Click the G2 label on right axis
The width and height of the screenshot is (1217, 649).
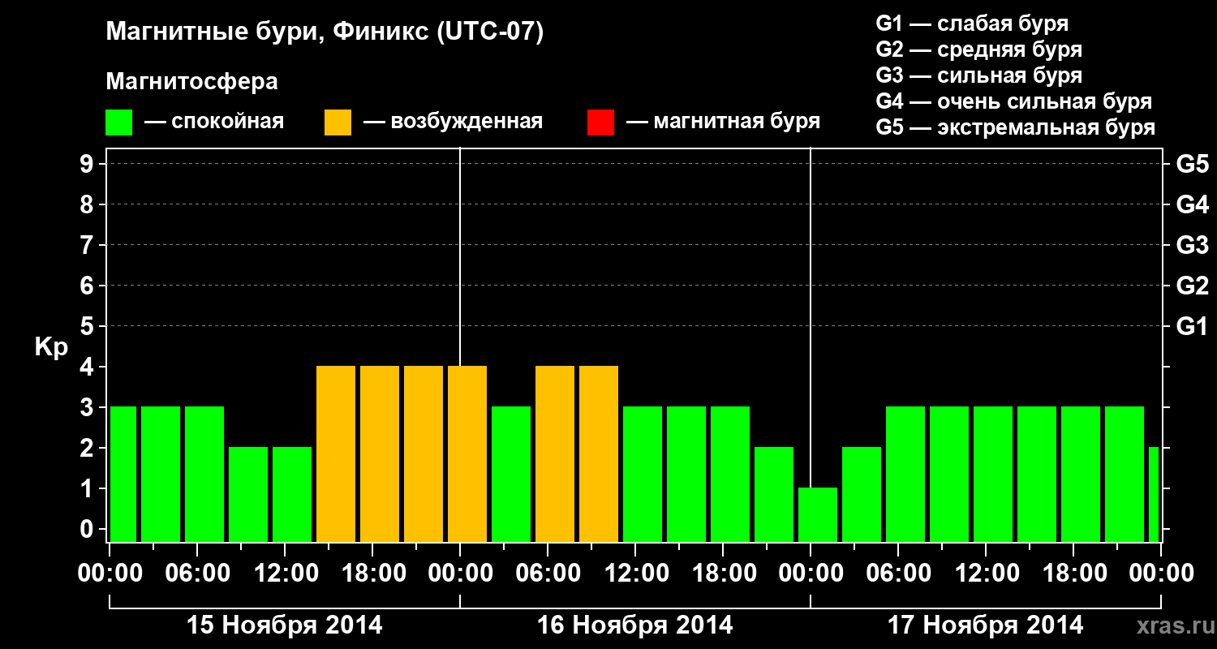(x=1193, y=286)
